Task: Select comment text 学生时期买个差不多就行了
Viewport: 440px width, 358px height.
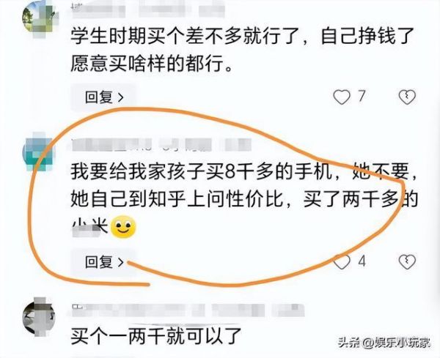Action: 186,36
